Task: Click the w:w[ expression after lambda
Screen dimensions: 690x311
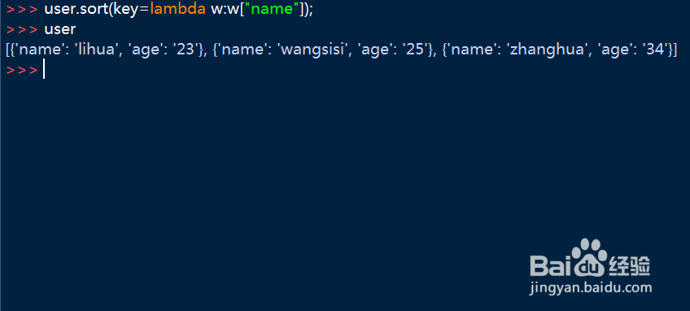Action: point(228,9)
